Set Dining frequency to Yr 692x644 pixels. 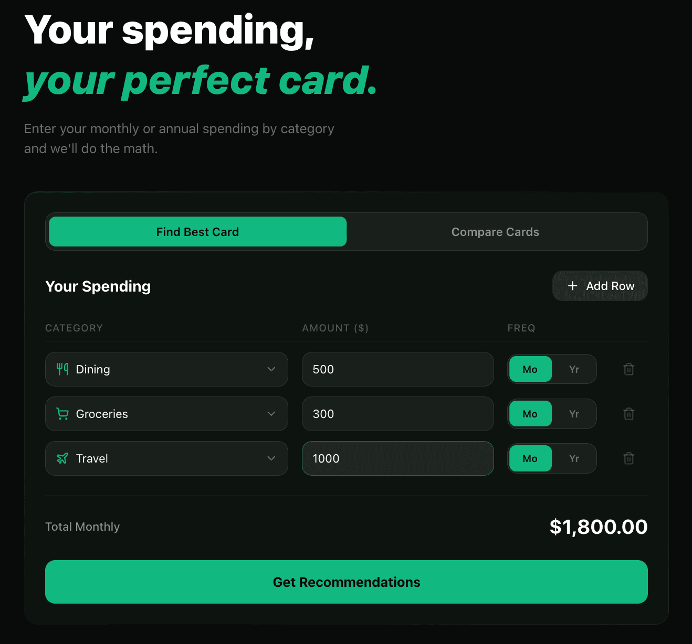point(574,369)
